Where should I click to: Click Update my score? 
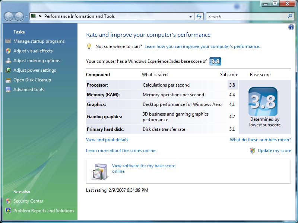click(x=274, y=151)
